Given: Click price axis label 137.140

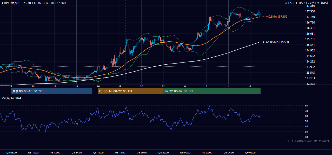Looking at the screenshot, I should point(310,17).
